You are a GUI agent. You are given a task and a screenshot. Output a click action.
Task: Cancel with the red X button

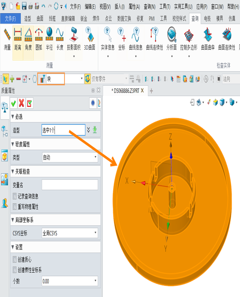click(22, 103)
